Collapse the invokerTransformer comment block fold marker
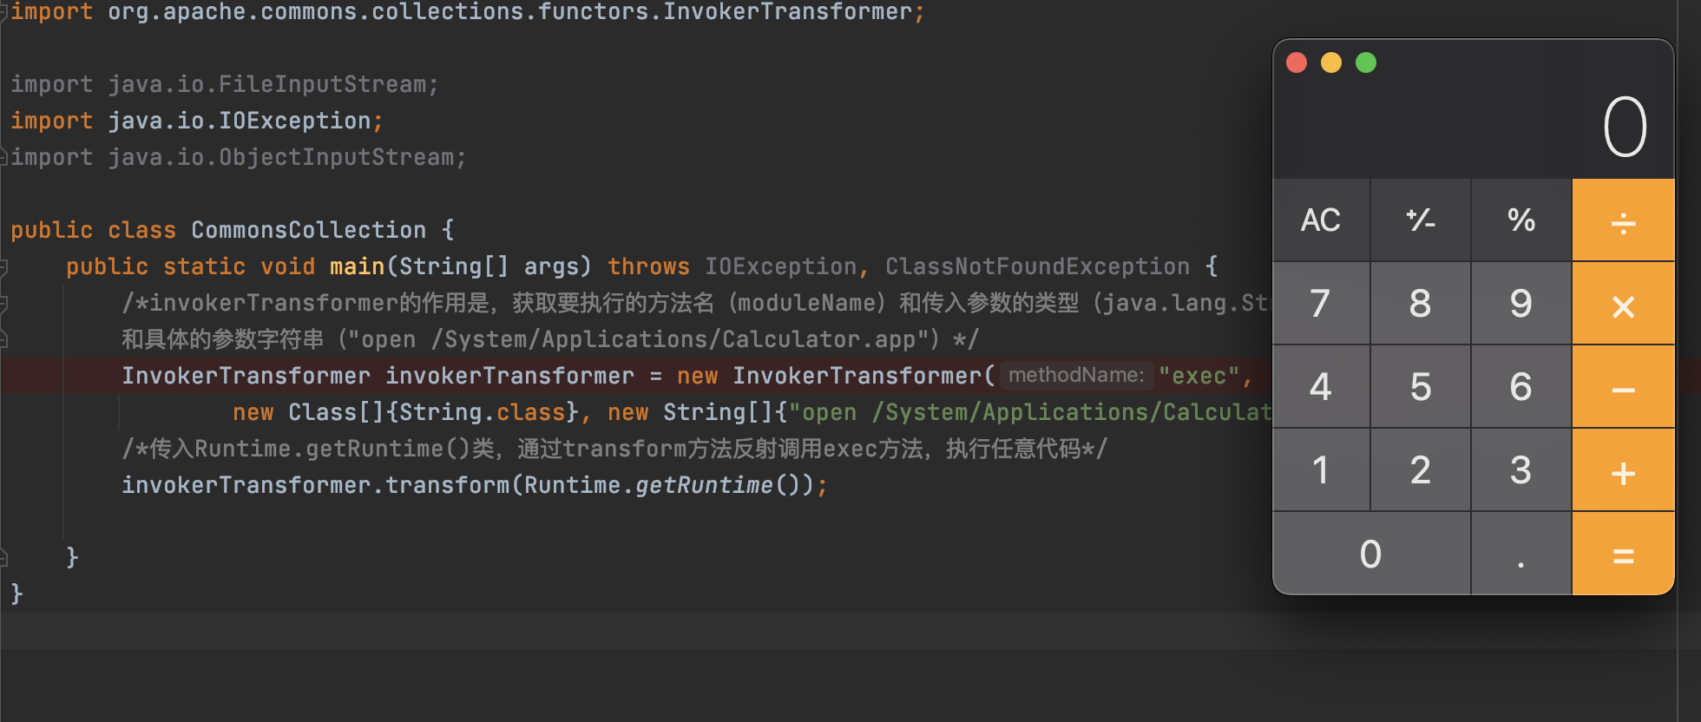Viewport: 1701px width, 722px height. click(x=3, y=303)
